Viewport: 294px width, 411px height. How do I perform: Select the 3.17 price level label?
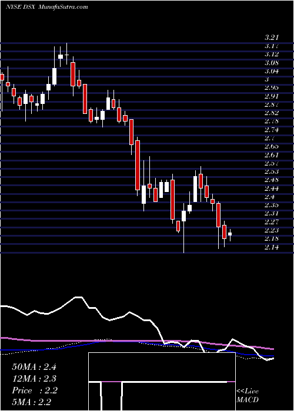[x=272, y=46]
